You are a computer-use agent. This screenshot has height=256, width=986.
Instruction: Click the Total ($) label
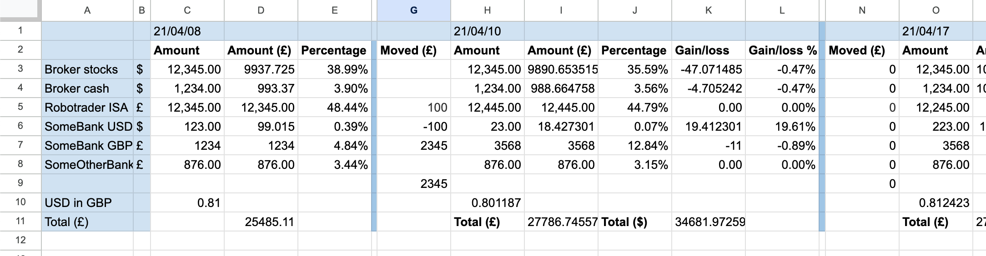coord(635,222)
